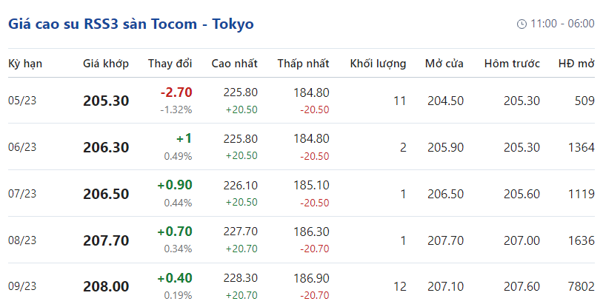This screenshot has width=603, height=307.
Task: Select the Giá khớp column header
Action: 106,64
